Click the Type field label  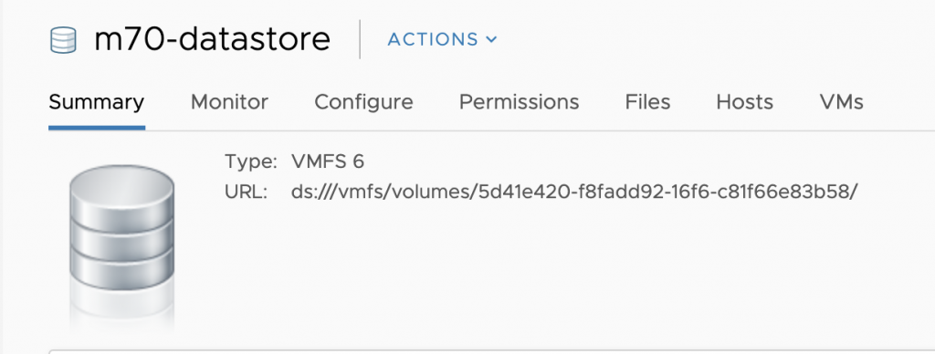click(251, 161)
